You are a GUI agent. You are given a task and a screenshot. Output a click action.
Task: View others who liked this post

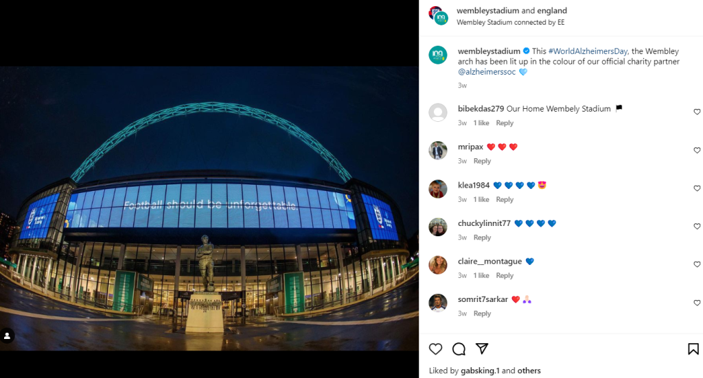tap(529, 370)
